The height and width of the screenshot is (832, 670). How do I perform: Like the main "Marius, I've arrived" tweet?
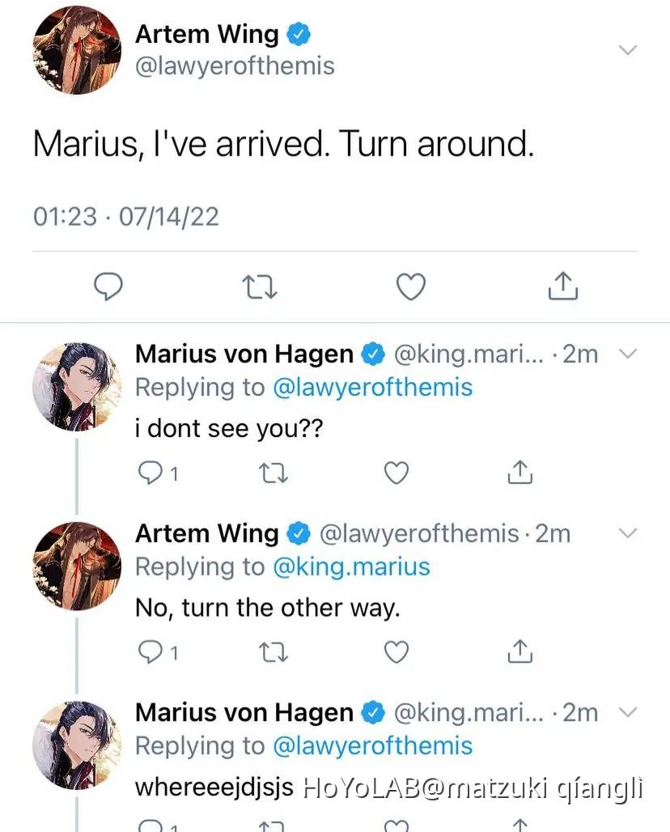point(411,286)
